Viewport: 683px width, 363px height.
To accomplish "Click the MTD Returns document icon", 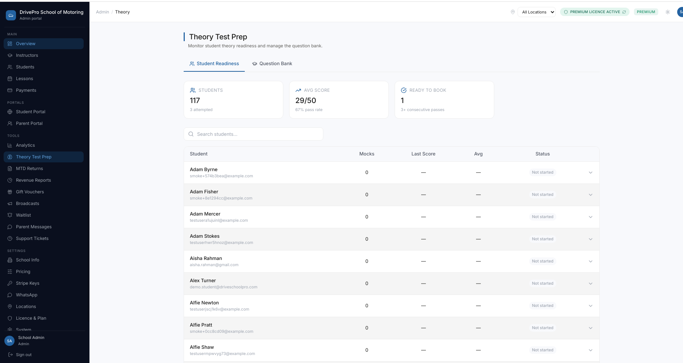I will [x=10, y=169].
